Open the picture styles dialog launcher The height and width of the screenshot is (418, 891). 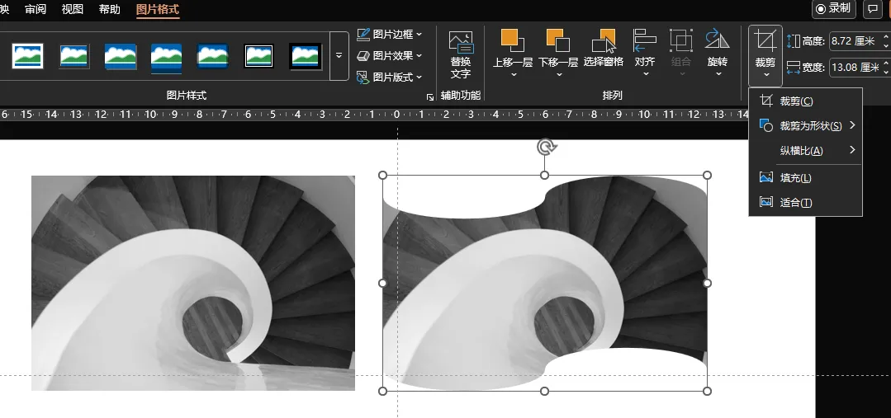(x=430, y=97)
